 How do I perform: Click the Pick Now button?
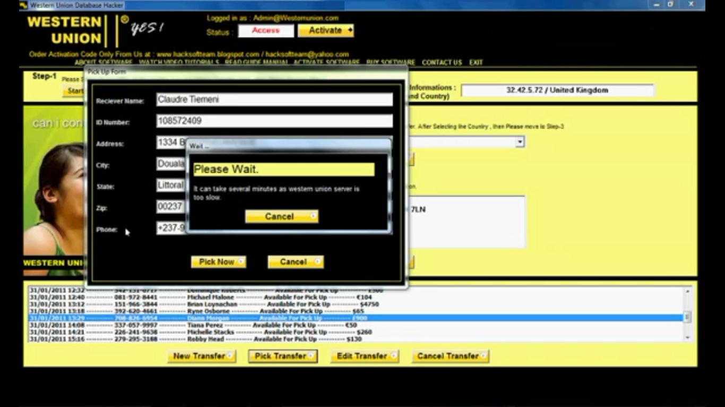tap(218, 262)
